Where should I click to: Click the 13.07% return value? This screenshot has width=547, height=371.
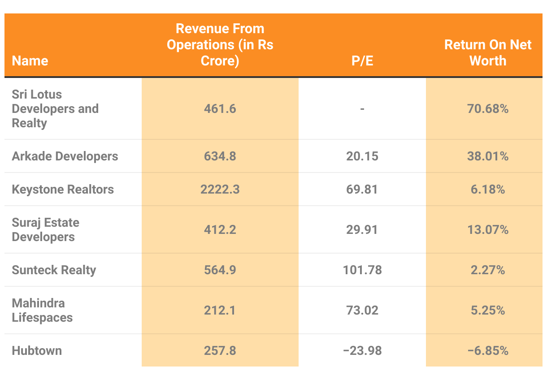(488, 229)
